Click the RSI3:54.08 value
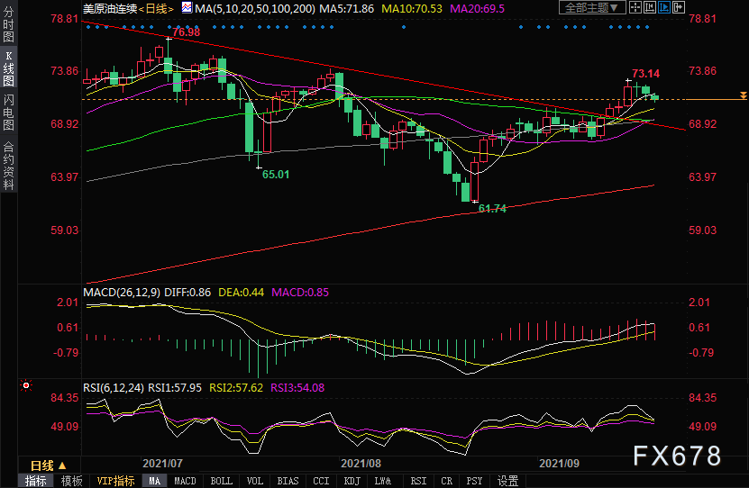 click(x=297, y=388)
